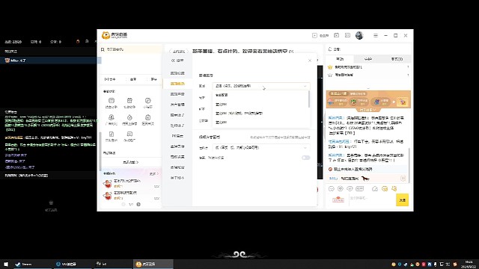The height and width of the screenshot is (269, 479).
Task: Click the screen icon left of the avatar
Action: 347,35
